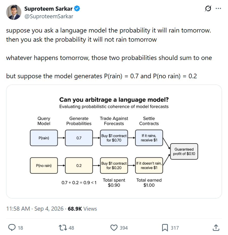Click the blue verified badge
228x235 pixels.
[77, 9]
